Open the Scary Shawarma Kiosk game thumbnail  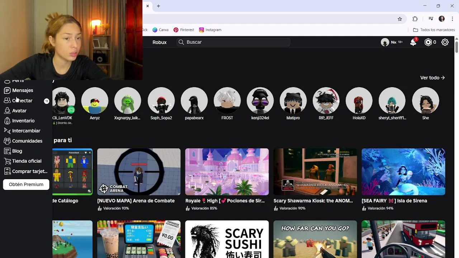tap(315, 172)
